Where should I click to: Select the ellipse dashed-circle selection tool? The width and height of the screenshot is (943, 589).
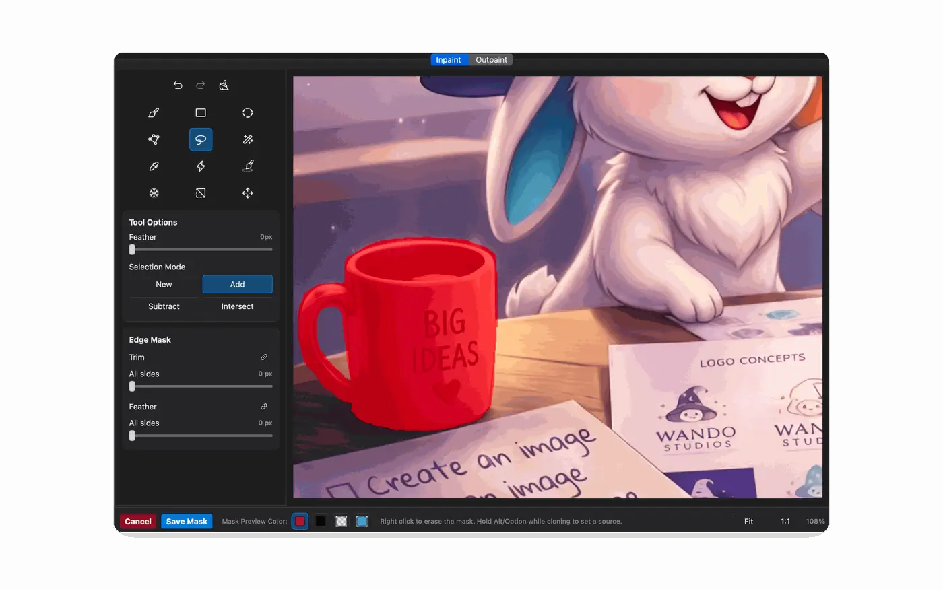[x=248, y=113]
